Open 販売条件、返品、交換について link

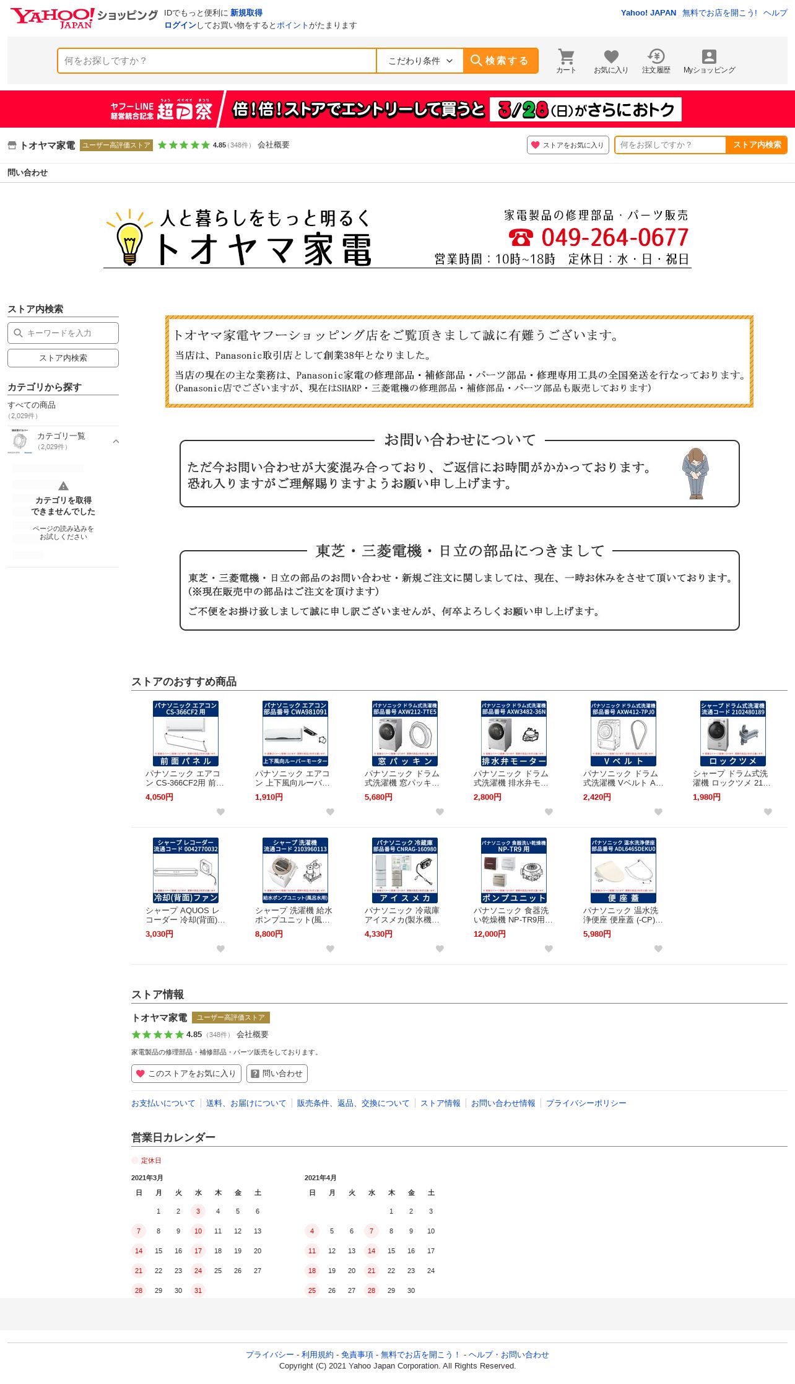353,1103
